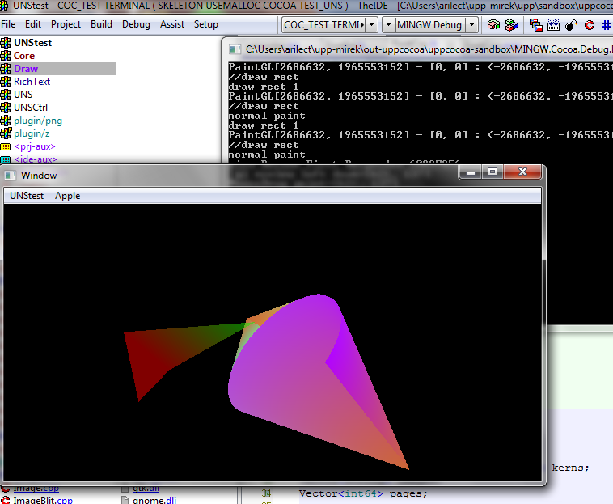This screenshot has width=613, height=504.
Task: Open dropdown arrow left of MINGW Debug
Action: (x=388, y=24)
